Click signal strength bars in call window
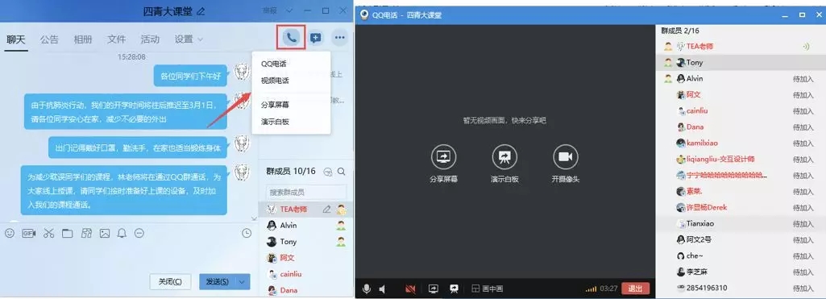This screenshot has height=299, width=826. [591, 289]
